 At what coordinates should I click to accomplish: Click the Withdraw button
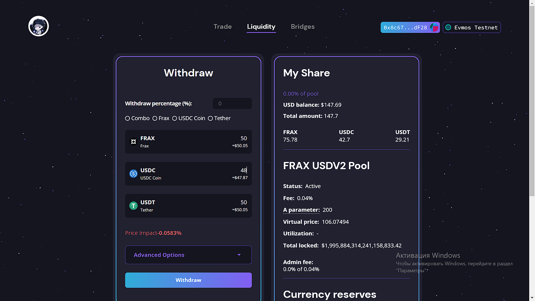[x=188, y=280]
